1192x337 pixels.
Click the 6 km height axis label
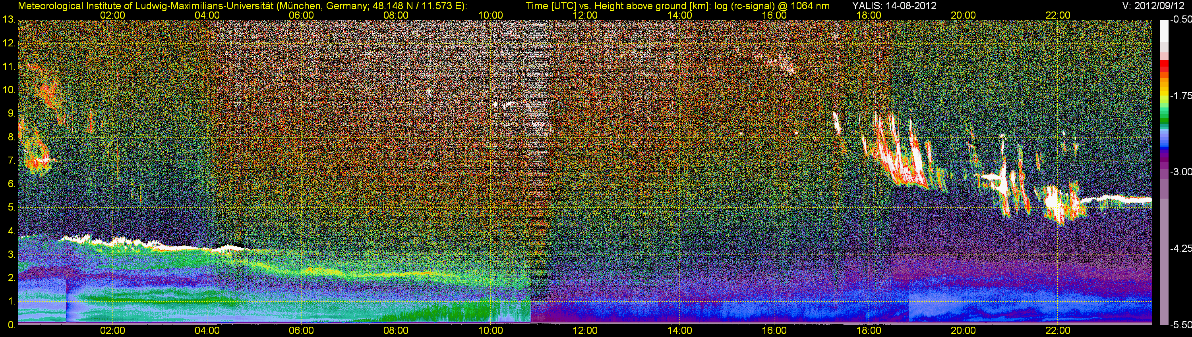coord(11,184)
